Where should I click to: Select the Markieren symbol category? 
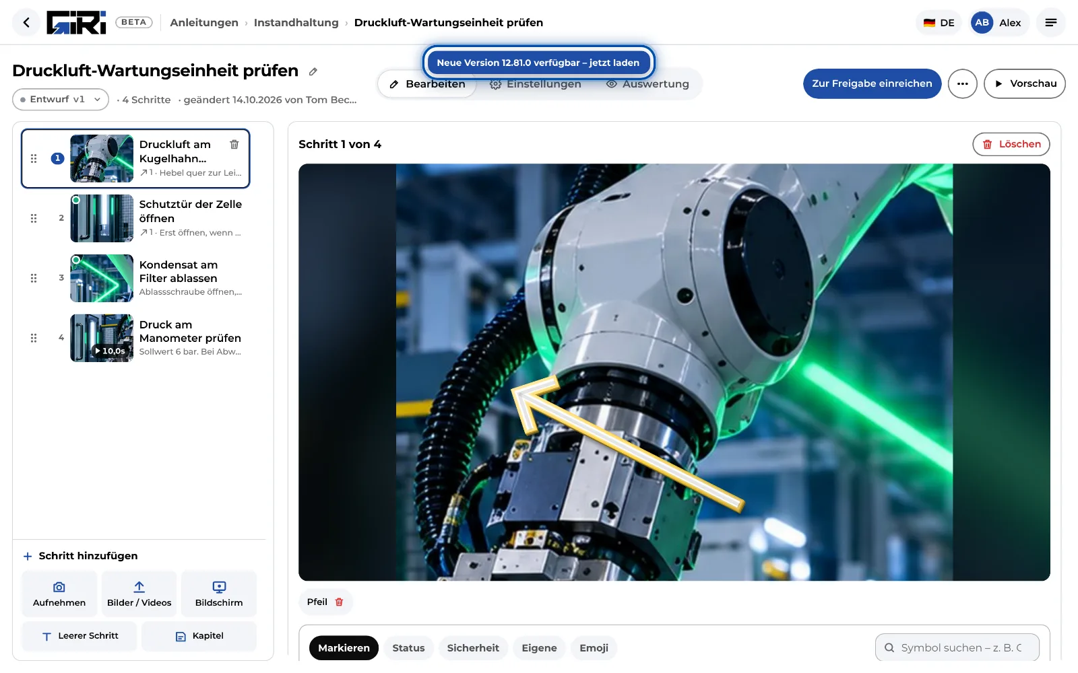click(x=344, y=648)
